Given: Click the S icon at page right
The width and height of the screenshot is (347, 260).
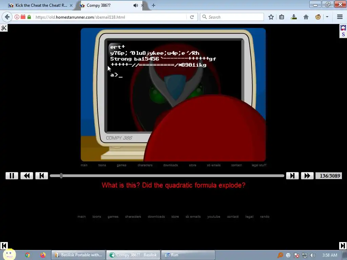Looking at the screenshot, I should (x=343, y=35).
